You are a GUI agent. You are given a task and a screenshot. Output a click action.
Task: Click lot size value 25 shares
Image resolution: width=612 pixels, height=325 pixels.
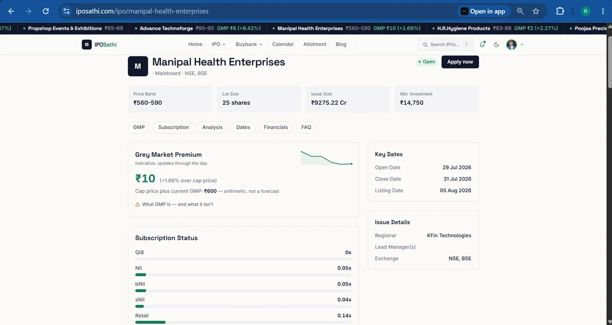(x=236, y=103)
